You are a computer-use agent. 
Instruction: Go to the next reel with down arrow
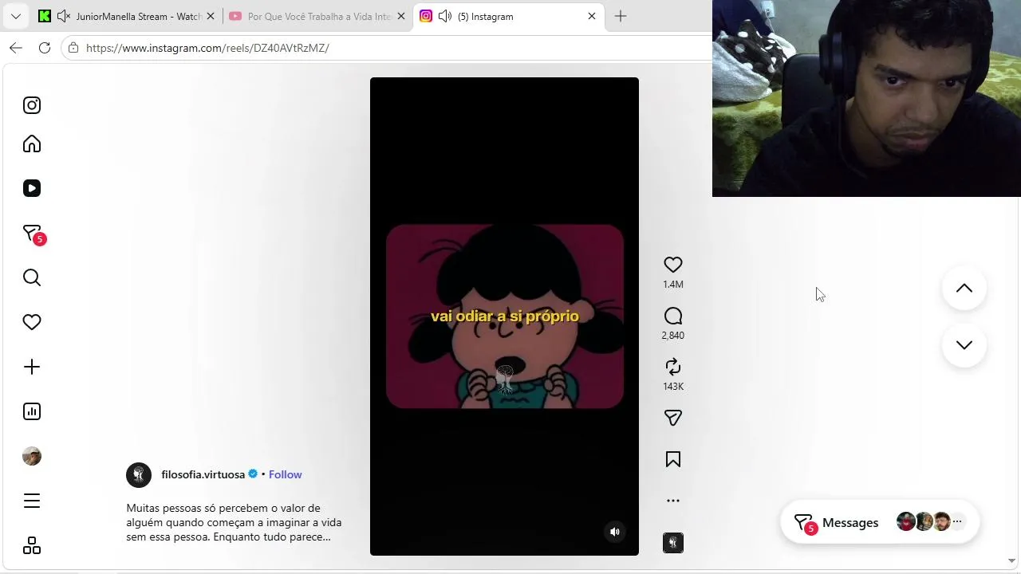click(x=964, y=345)
